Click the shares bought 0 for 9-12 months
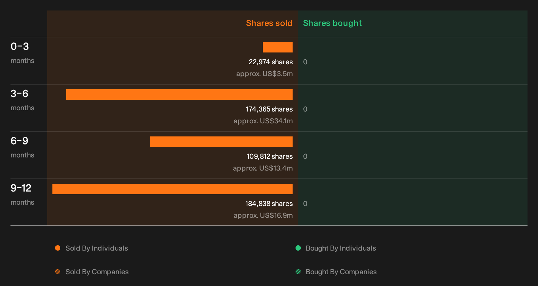 (x=305, y=204)
